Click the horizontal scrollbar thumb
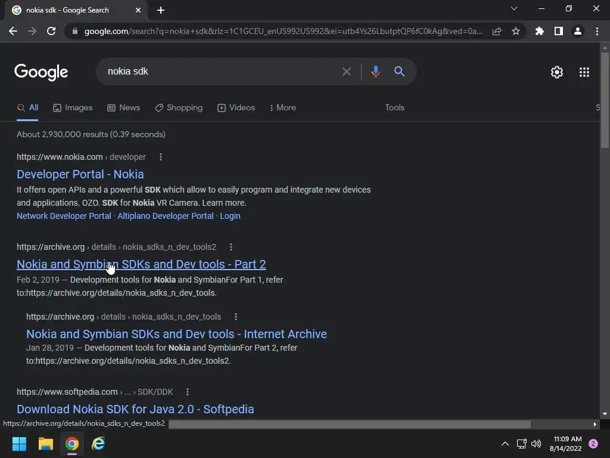 click(x=349, y=424)
